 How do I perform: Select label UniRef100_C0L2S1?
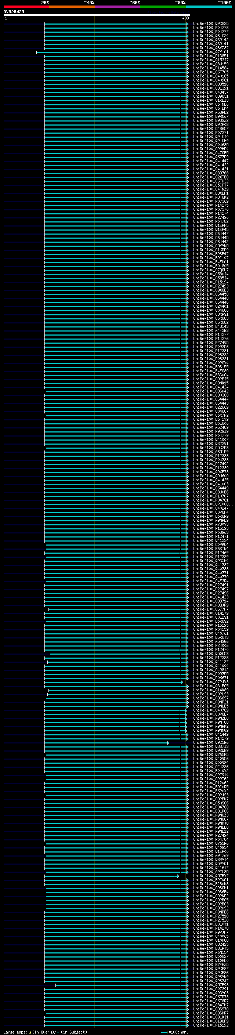click(210, 617)
